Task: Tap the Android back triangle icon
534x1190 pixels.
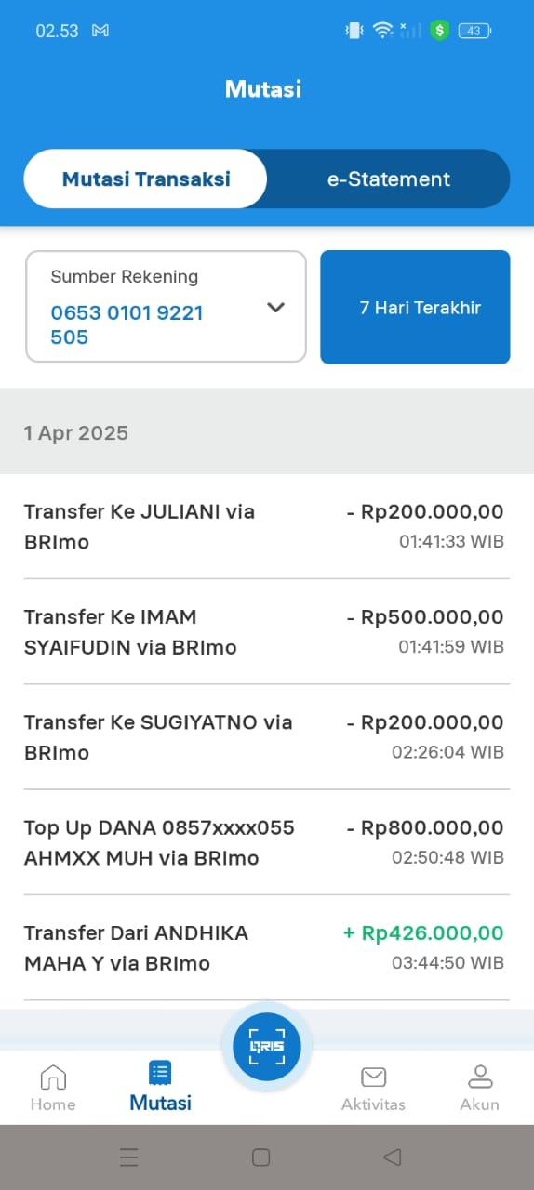Action: pos(392,1157)
